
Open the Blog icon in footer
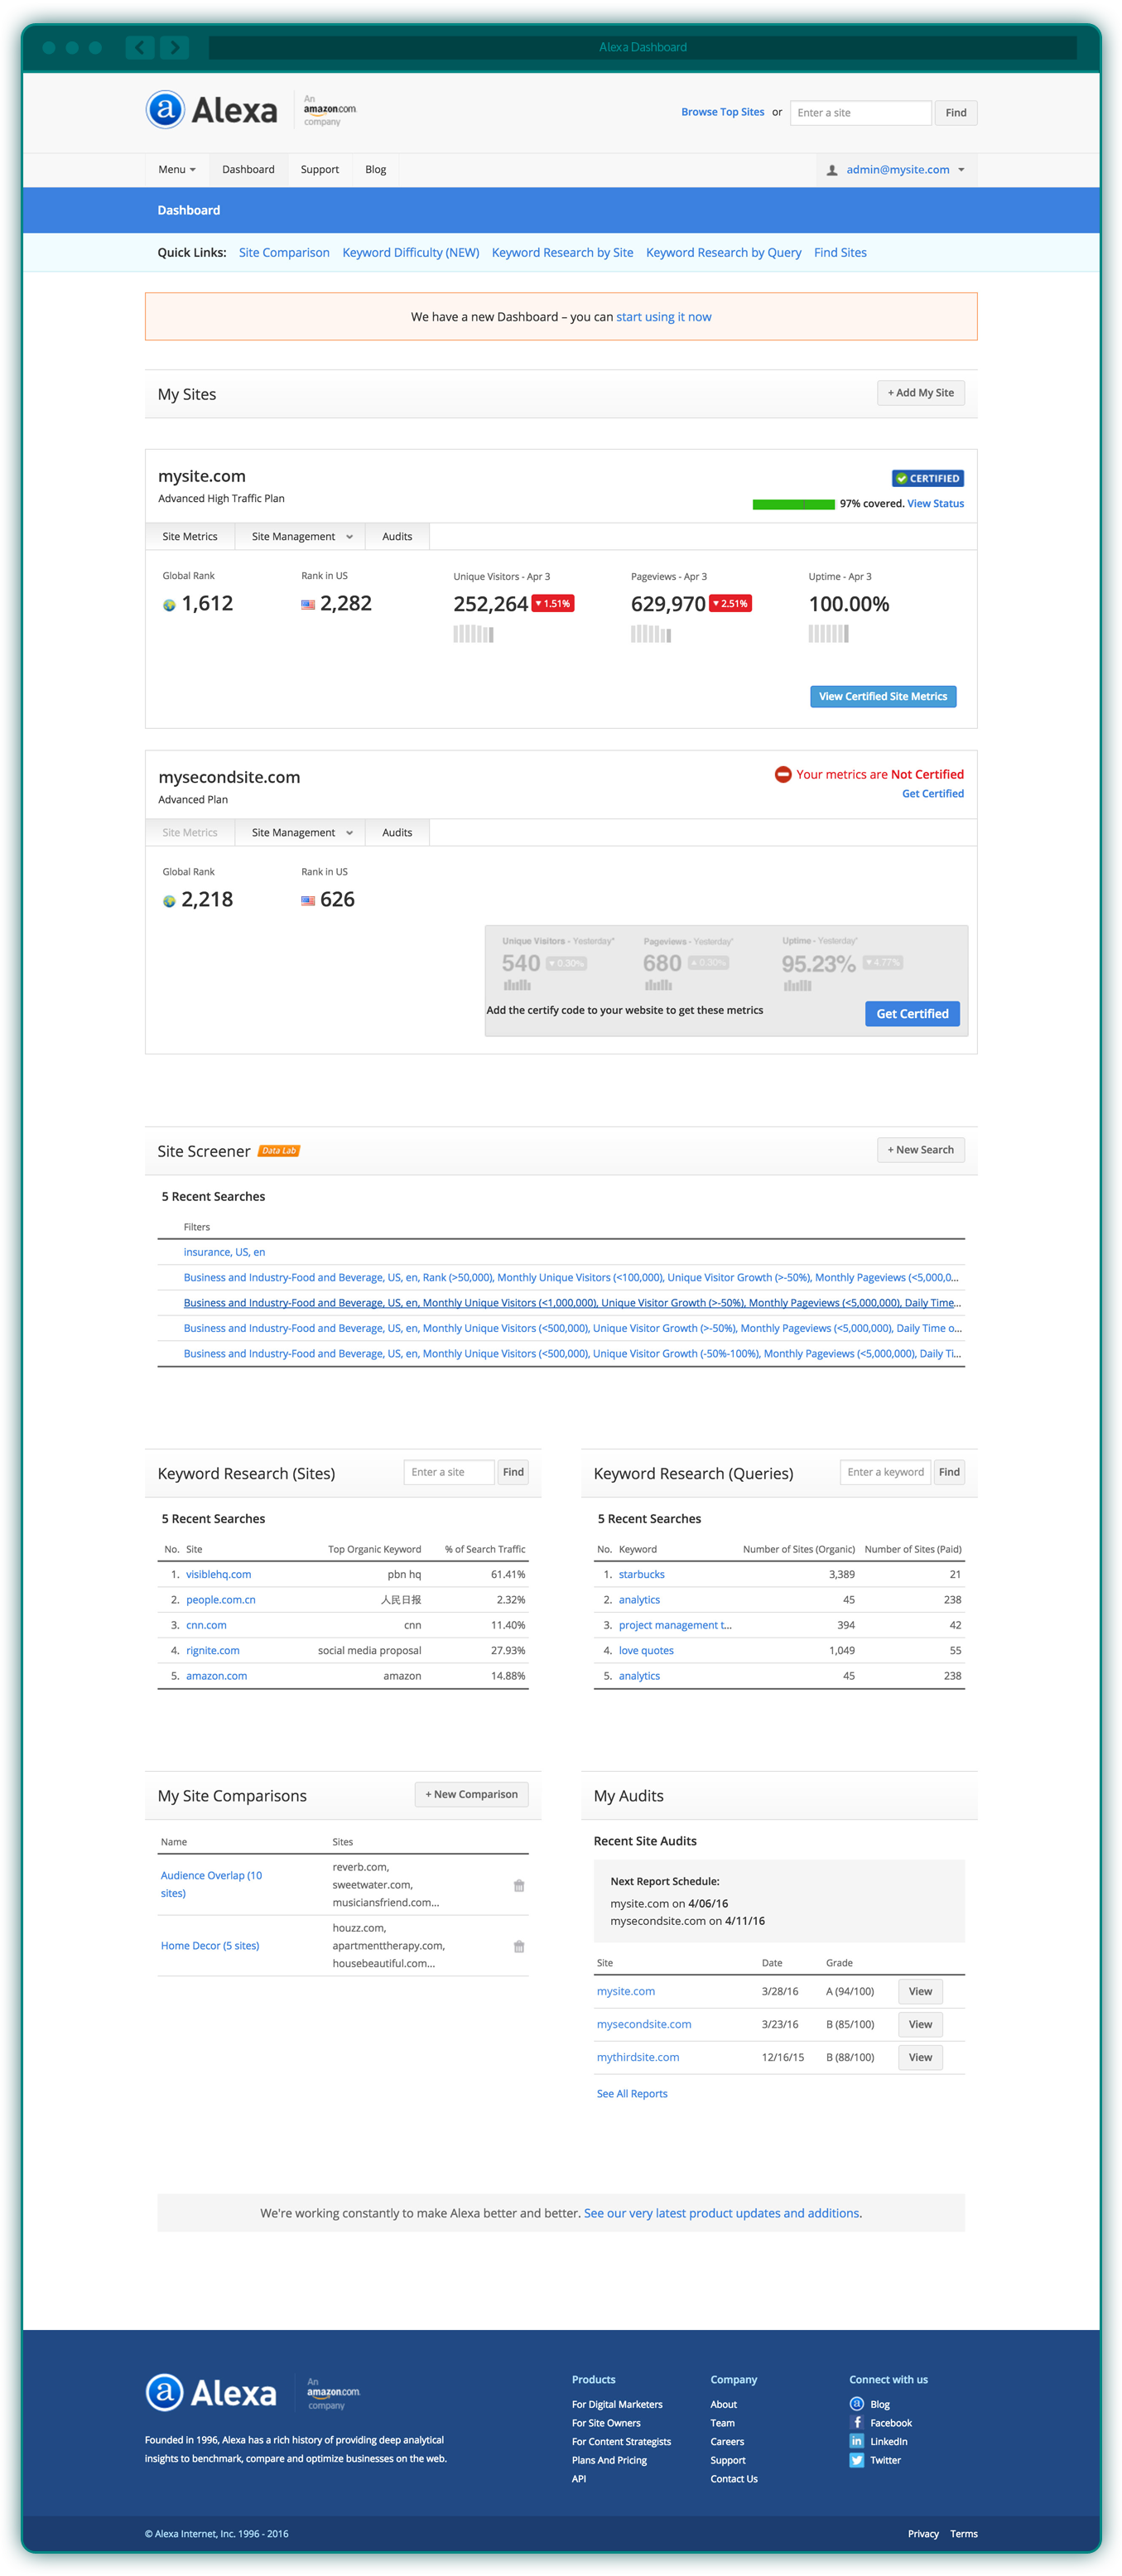coord(857,2404)
